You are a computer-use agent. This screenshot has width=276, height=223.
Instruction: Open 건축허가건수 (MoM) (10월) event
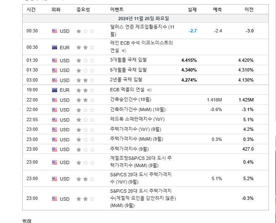click(138, 109)
